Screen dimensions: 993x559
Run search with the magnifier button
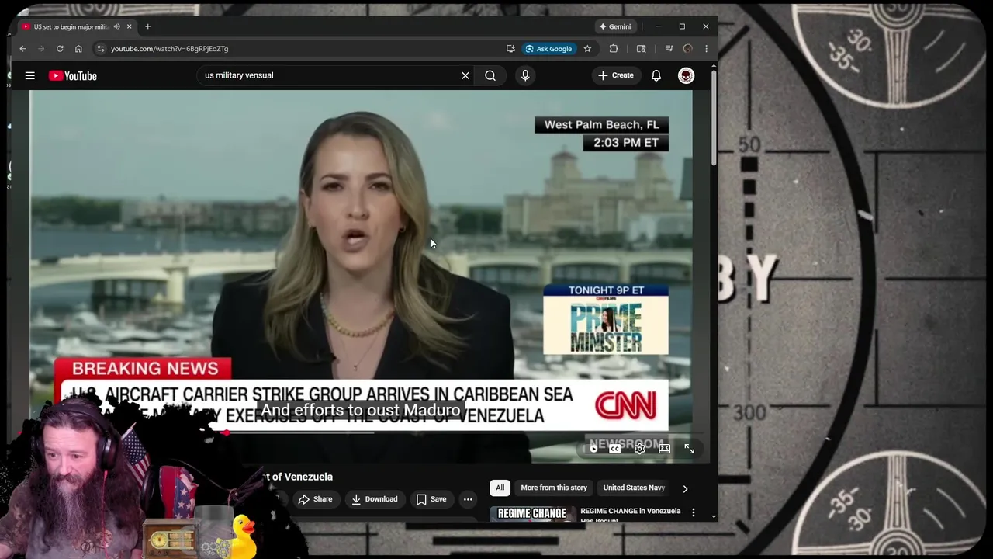point(490,75)
